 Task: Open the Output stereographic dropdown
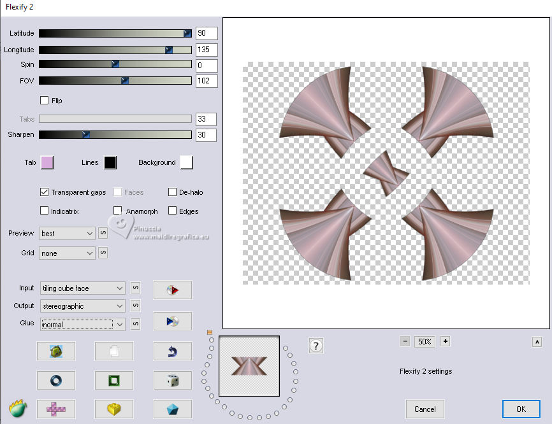(x=83, y=306)
